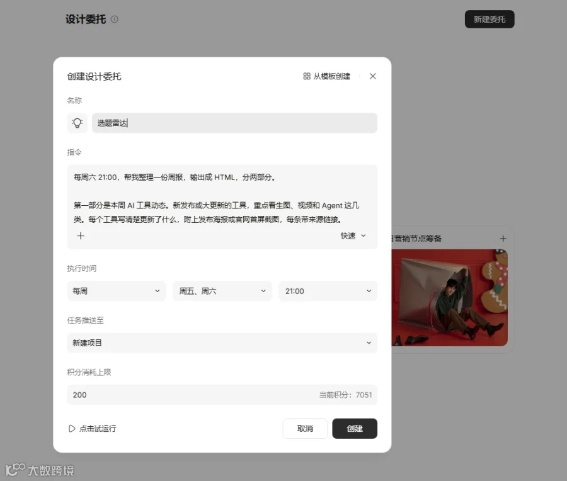Click the 名称 input containing 选题雷达
Image resolution: width=567 pixels, height=481 pixels.
(x=235, y=123)
